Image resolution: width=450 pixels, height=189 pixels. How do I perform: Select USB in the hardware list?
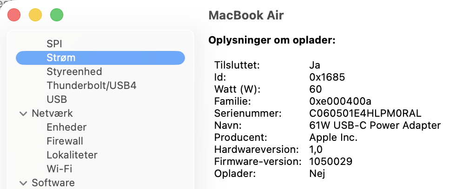[57, 99]
